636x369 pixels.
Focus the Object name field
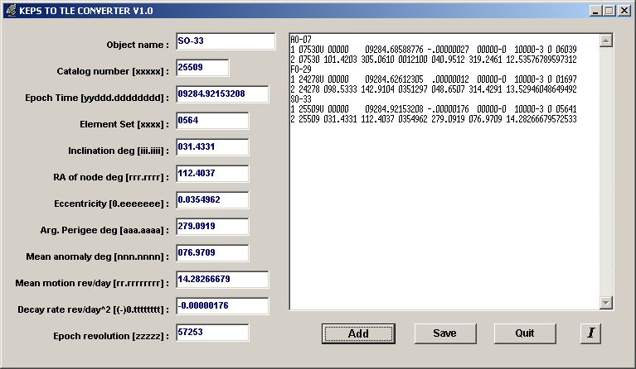click(x=226, y=41)
